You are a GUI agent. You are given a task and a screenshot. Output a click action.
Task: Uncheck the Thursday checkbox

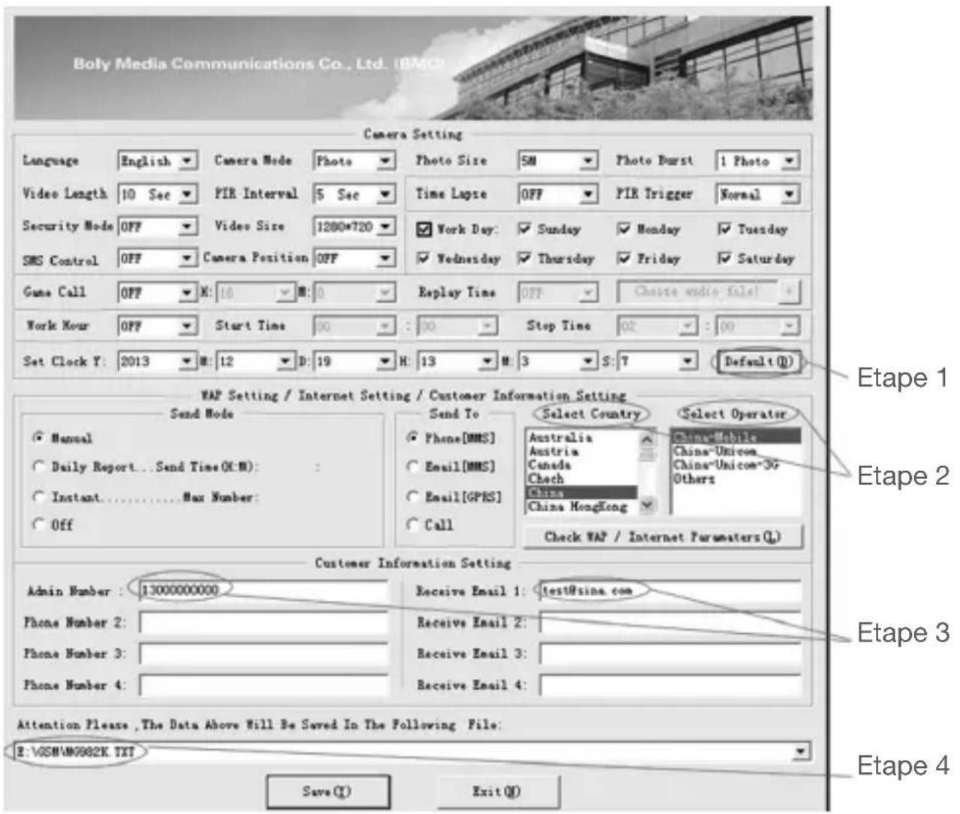point(525,258)
